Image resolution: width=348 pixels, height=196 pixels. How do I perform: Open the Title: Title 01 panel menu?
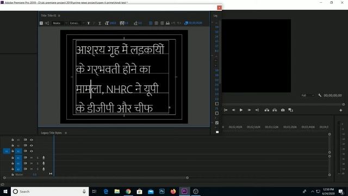point(59,16)
